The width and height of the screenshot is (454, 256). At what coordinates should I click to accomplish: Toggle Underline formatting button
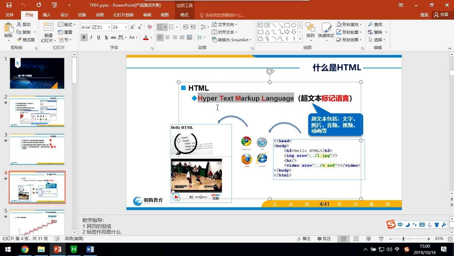pyautogui.click(x=99, y=38)
